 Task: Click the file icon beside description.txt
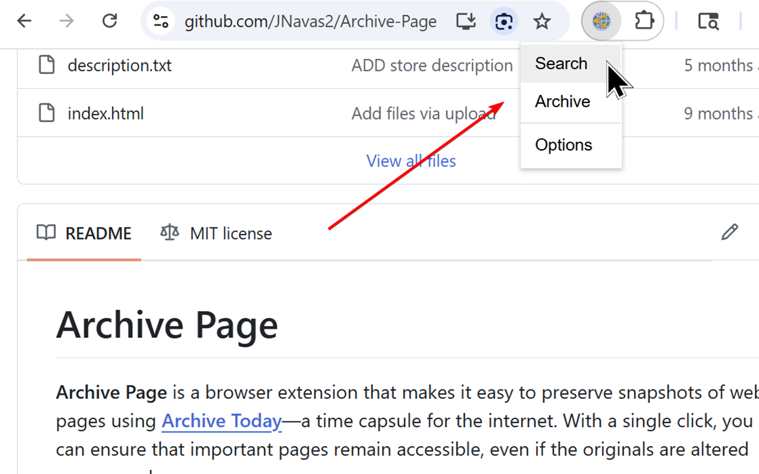pyautogui.click(x=47, y=65)
